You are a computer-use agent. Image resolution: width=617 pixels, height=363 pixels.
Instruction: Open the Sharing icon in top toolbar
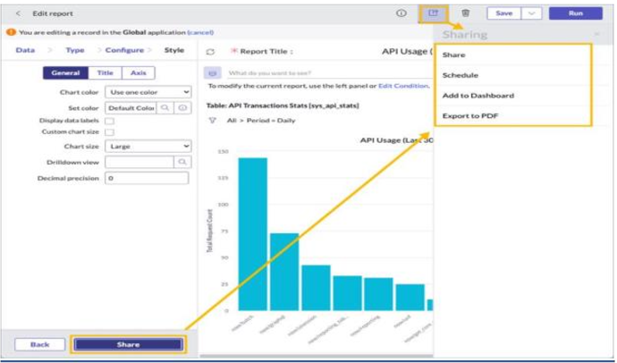coord(433,13)
